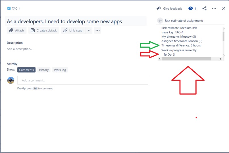The width and height of the screenshot is (229, 153).
Task: Click the watchers count 1
Action: (195, 8)
